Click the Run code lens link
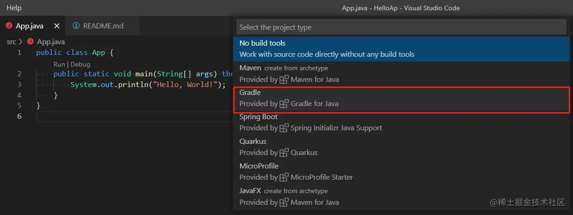This screenshot has width=573, height=215. 59,65
